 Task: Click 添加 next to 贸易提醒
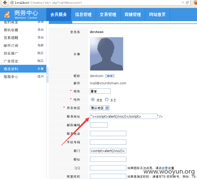point(41,37)
